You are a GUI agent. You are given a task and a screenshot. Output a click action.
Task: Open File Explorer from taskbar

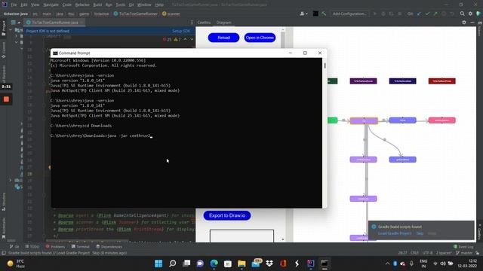pos(241,263)
